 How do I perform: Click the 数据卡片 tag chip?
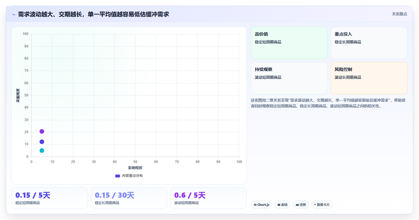pyautogui.click(x=322, y=205)
